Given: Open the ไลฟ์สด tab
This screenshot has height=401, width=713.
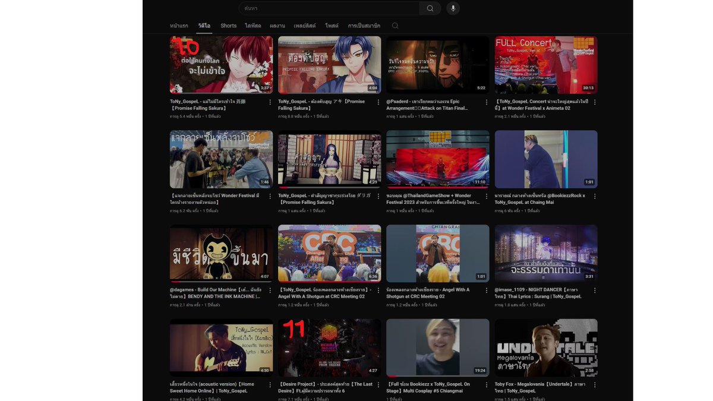Looking at the screenshot, I should (x=253, y=26).
